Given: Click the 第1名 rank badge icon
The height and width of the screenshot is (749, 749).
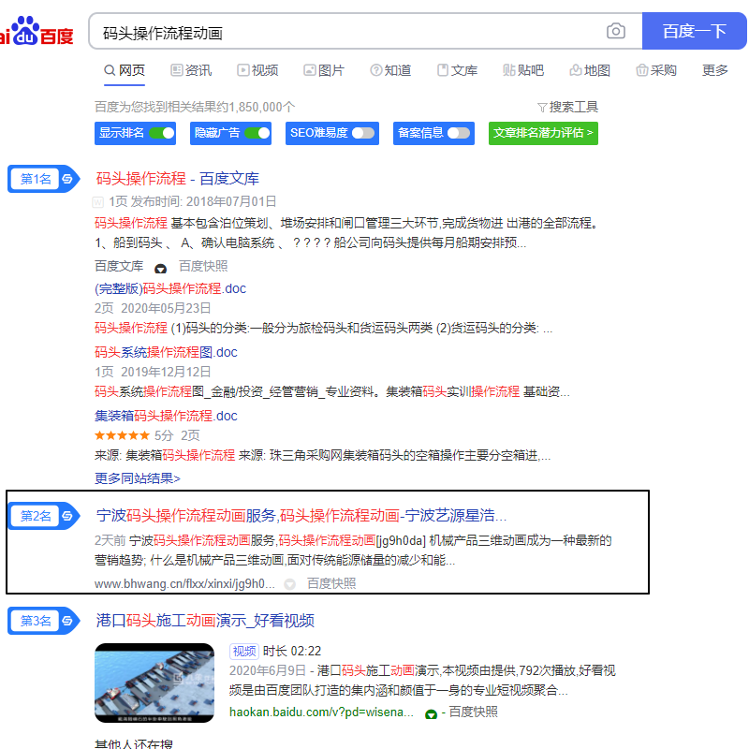Looking at the screenshot, I should point(44,179).
